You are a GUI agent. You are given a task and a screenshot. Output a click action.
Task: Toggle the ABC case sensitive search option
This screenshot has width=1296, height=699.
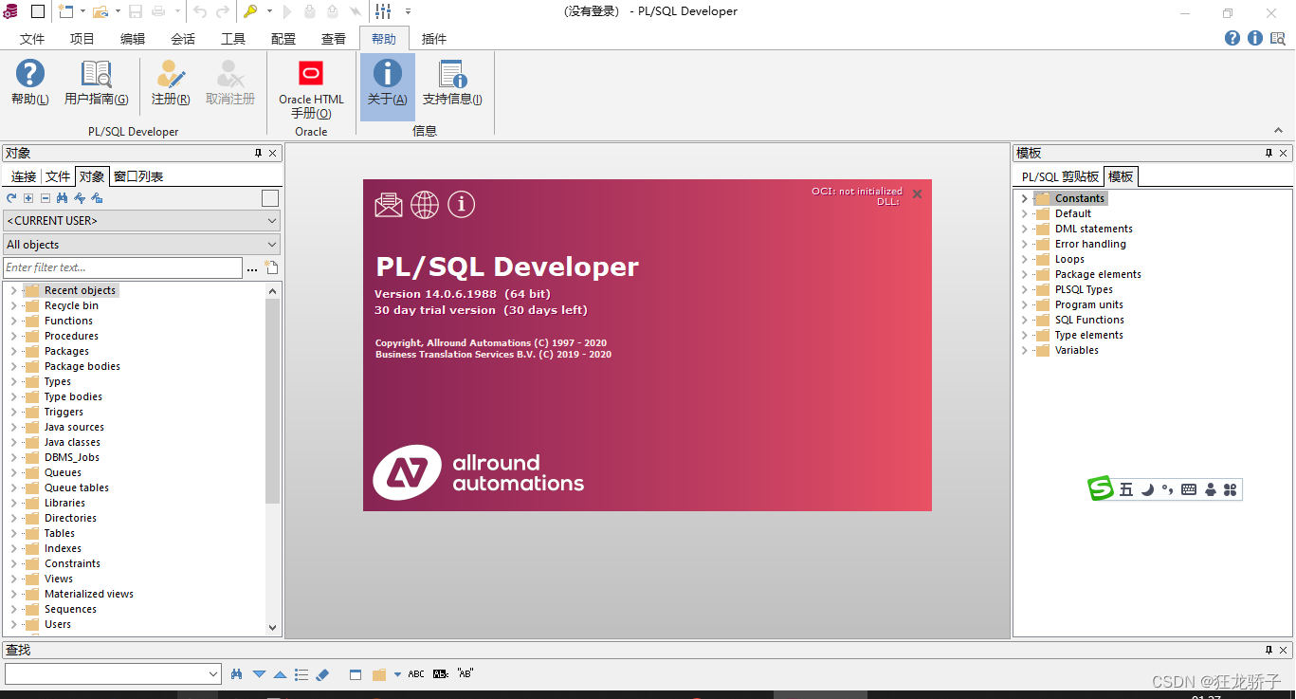coord(416,674)
